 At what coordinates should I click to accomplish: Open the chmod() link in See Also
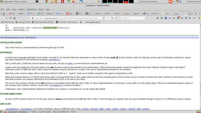pos(85,109)
